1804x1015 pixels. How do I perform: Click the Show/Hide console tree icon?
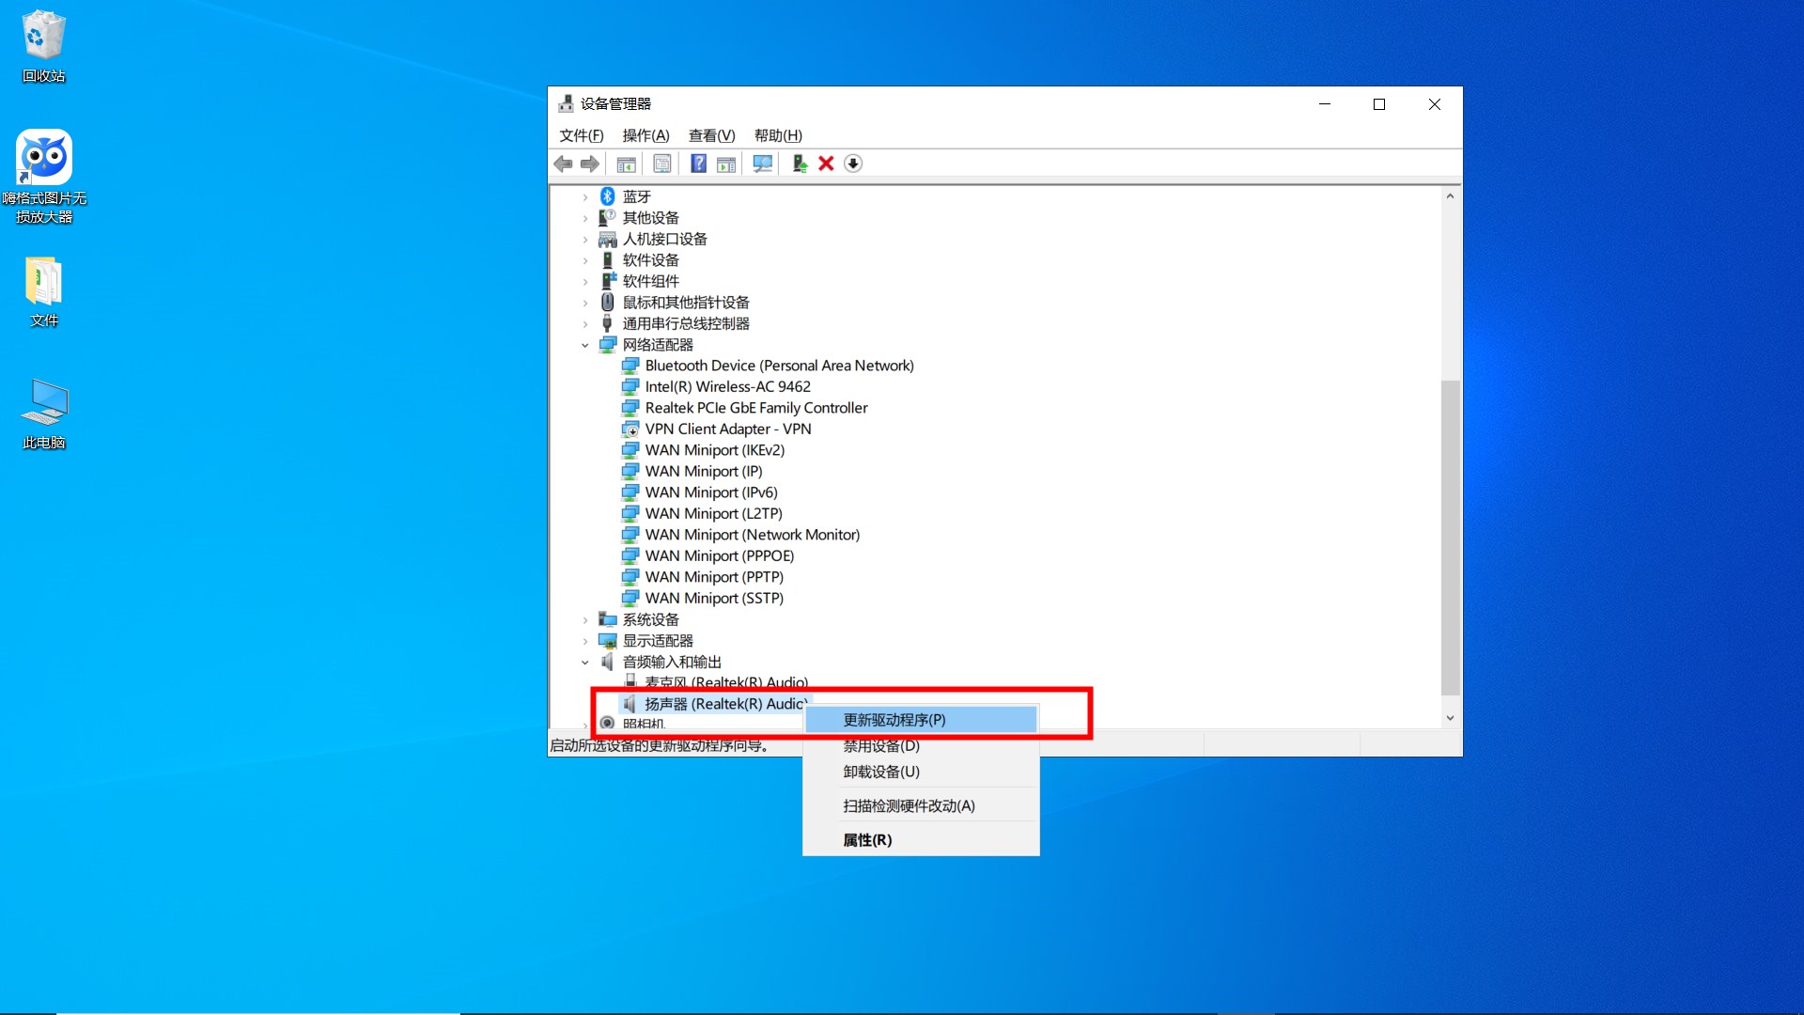pyautogui.click(x=626, y=164)
